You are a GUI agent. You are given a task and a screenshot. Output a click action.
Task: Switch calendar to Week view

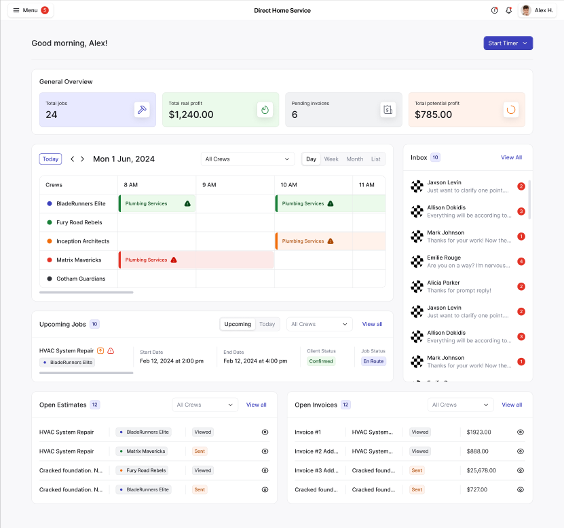[331, 159]
